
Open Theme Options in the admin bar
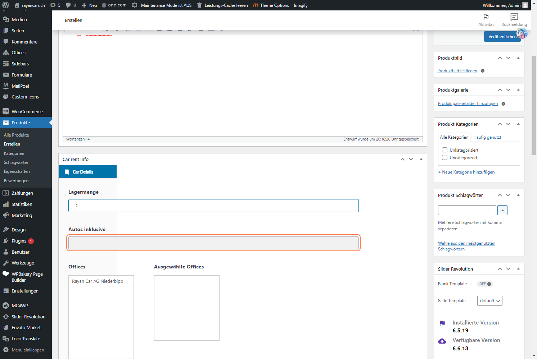pos(271,5)
